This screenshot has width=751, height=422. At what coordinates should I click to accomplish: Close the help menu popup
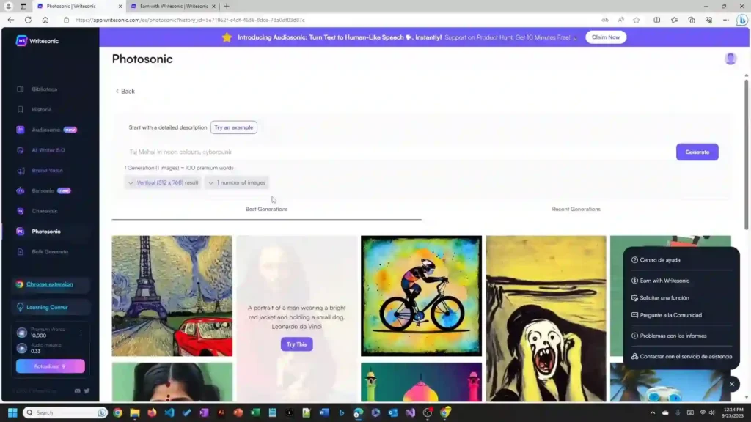click(x=731, y=384)
